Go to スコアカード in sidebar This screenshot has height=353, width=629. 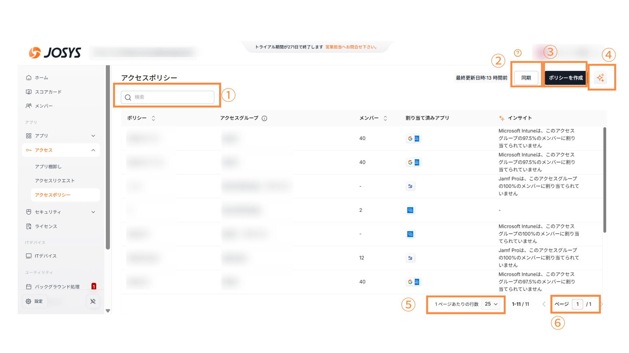pyautogui.click(x=48, y=92)
